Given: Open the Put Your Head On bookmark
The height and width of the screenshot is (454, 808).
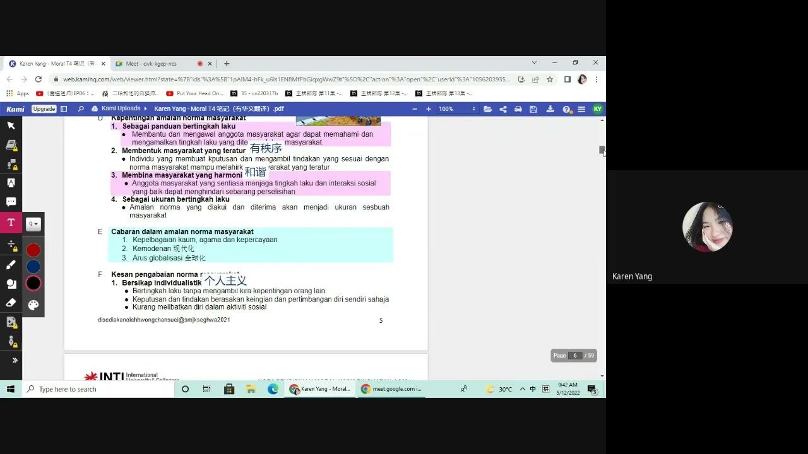Looking at the screenshot, I should point(195,93).
